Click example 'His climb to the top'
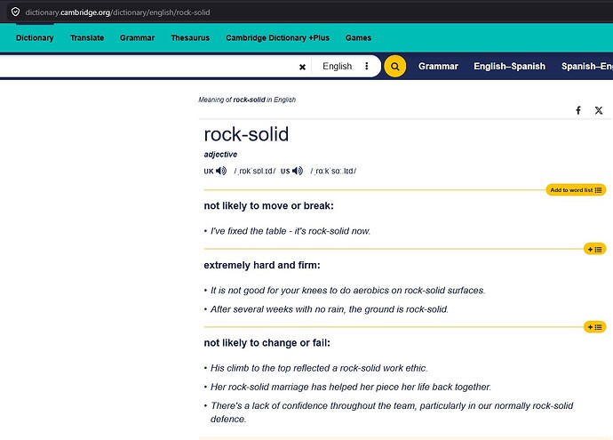The width and height of the screenshot is (613, 440). coord(319,368)
